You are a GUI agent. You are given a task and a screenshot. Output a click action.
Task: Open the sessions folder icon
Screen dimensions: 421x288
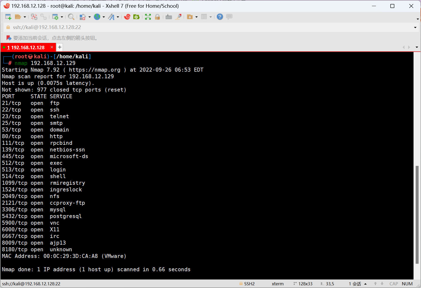[18, 17]
